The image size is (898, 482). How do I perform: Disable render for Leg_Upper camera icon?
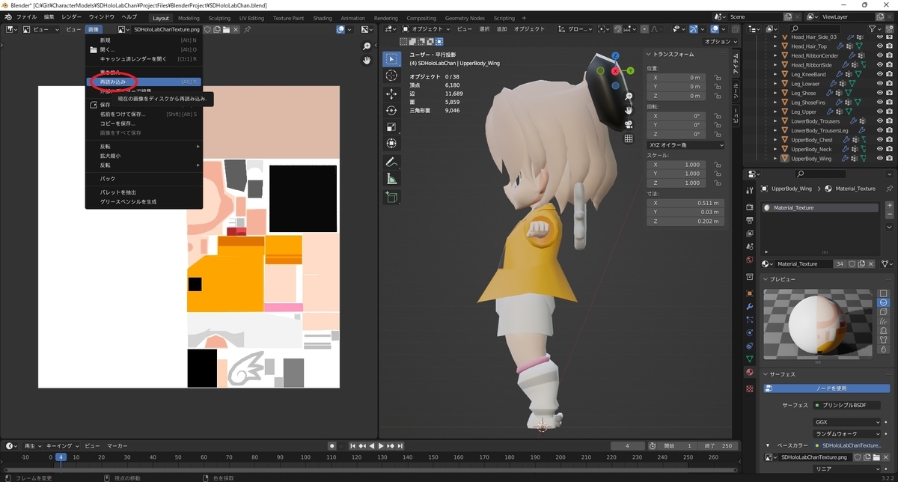(x=890, y=112)
